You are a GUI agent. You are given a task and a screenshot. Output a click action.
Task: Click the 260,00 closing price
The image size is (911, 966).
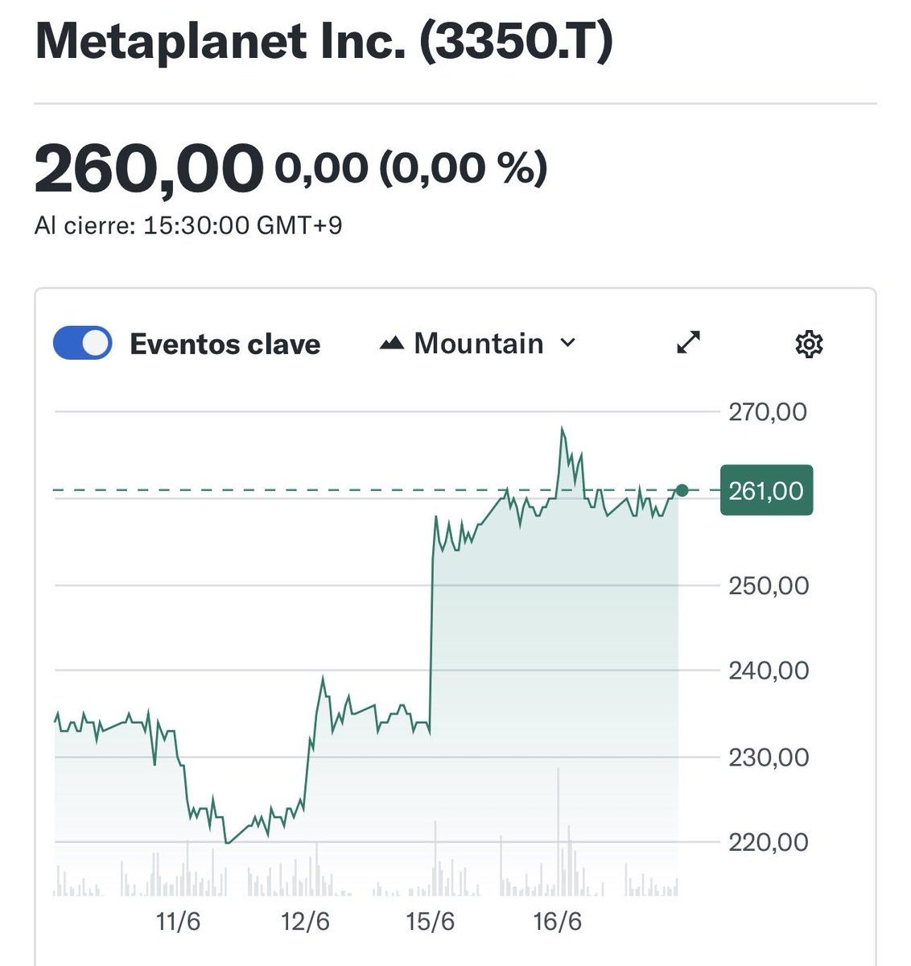(x=149, y=168)
